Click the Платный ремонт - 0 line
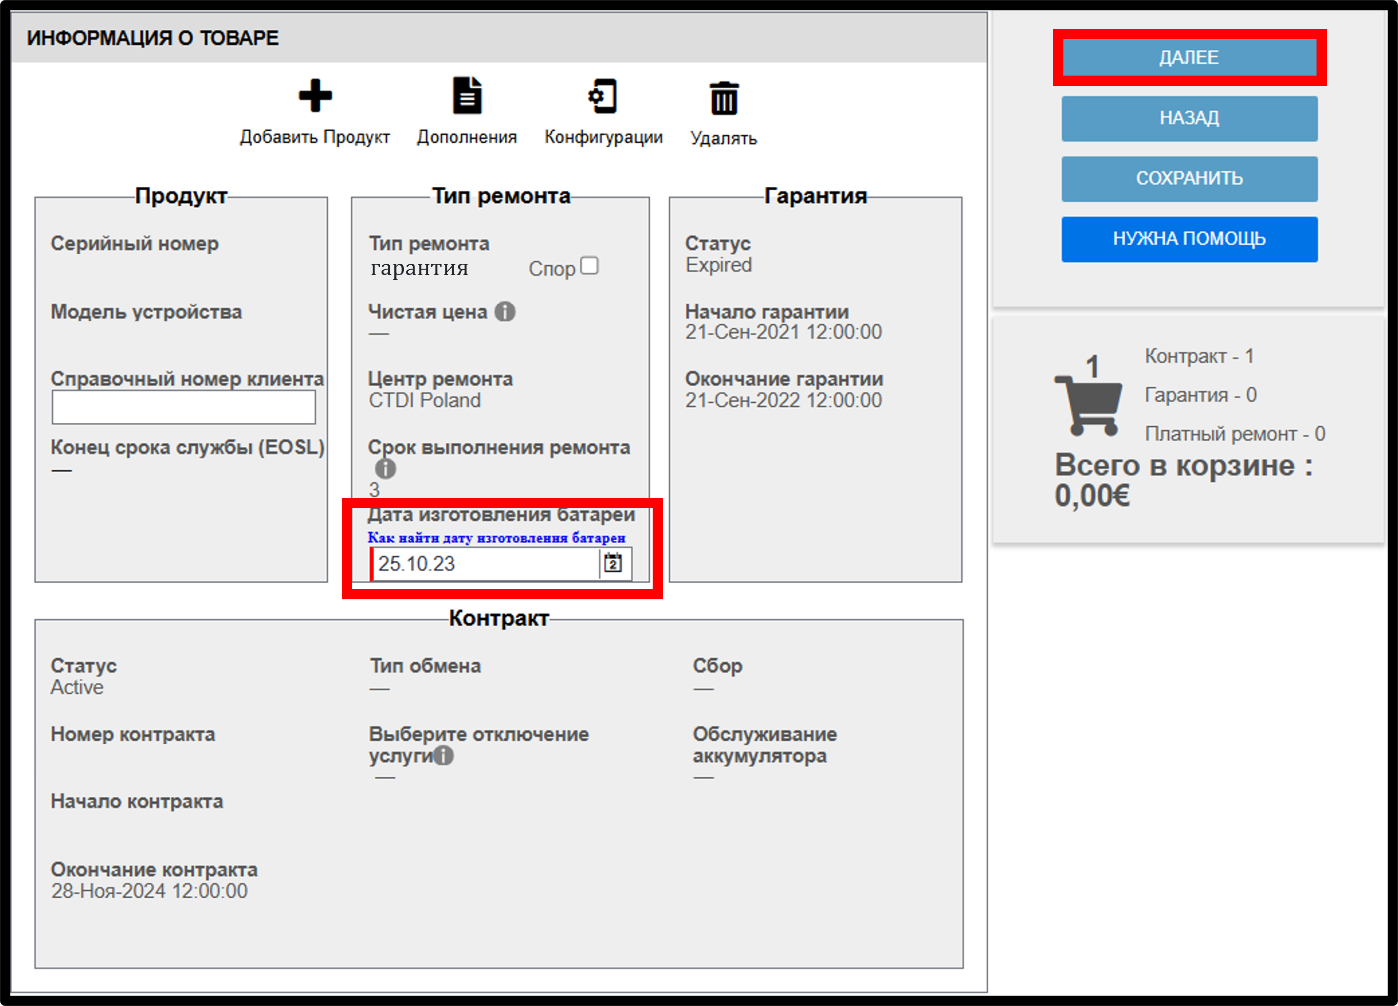This screenshot has height=1006, width=1398. [x=1235, y=434]
